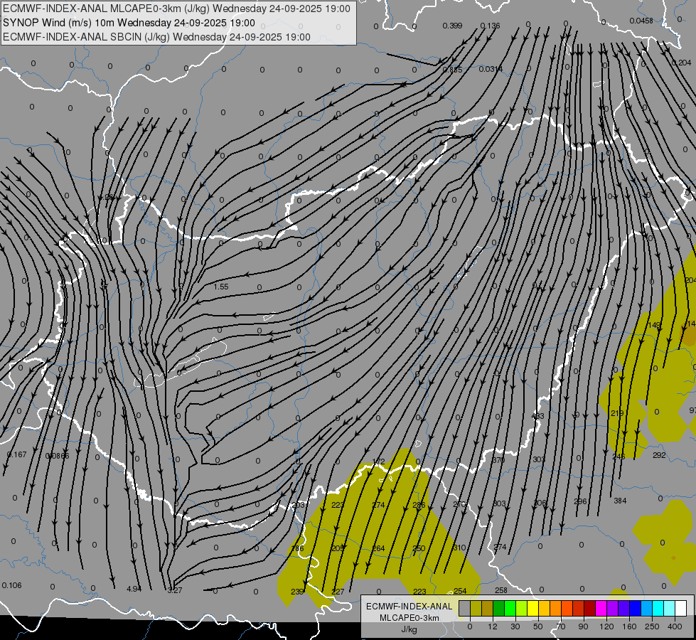This screenshot has height=640, width=696.
Task: Click the map value 4.94
Action: [134, 589]
